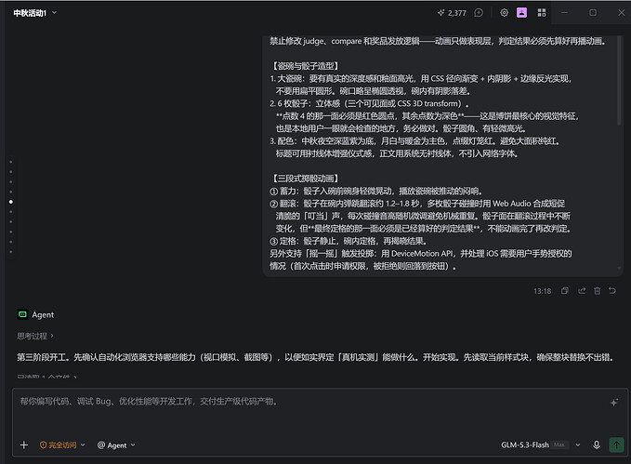This screenshot has height=464, width=631.
Task: Share the message with the export icon
Action: (582, 291)
